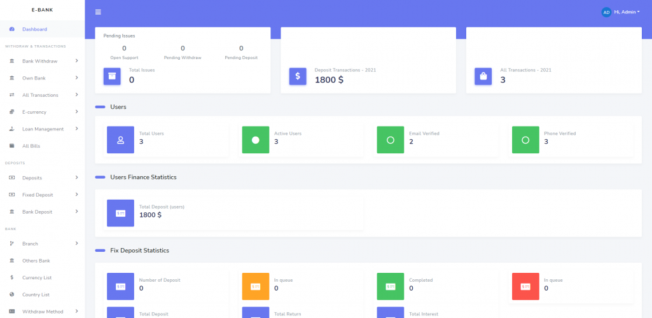Viewport: 652px width, 318px height.
Task: Click the orange In queue icon
Action: pyautogui.click(x=255, y=286)
